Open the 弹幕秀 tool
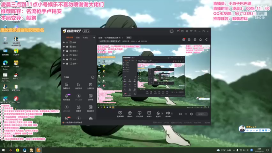 click(79, 108)
